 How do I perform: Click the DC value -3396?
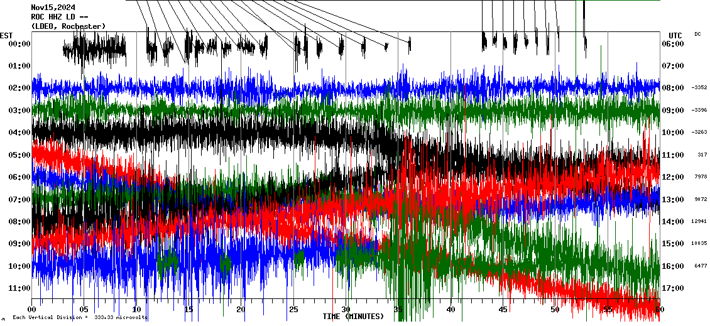(699, 110)
